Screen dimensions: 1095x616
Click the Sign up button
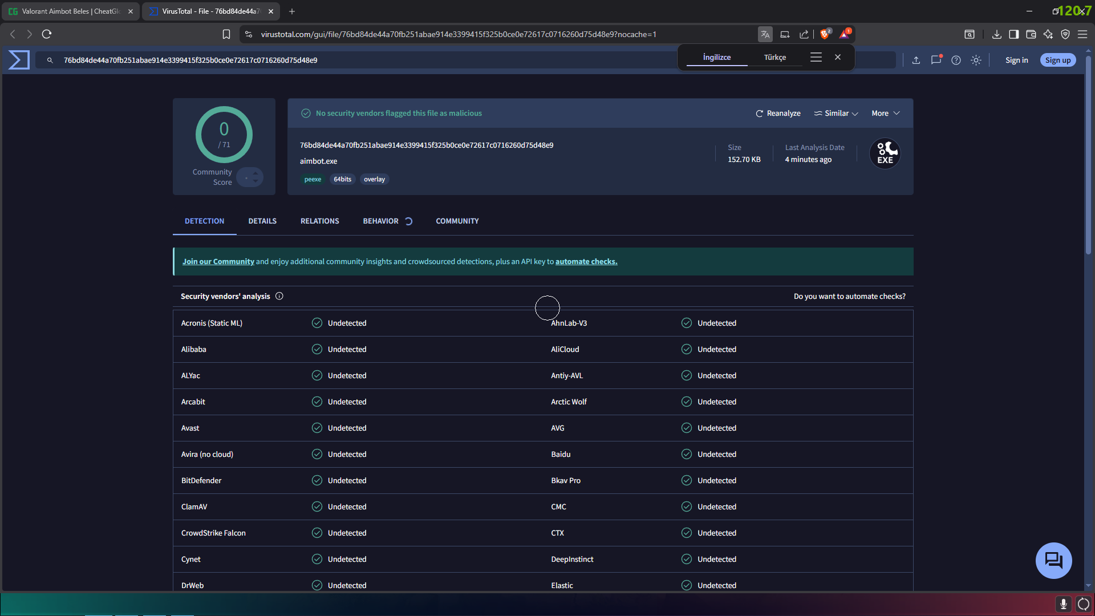[1058, 60]
